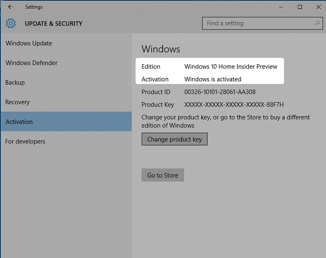Image resolution: width=326 pixels, height=258 pixels.
Task: Click the Windows section heading
Action: 161,49
